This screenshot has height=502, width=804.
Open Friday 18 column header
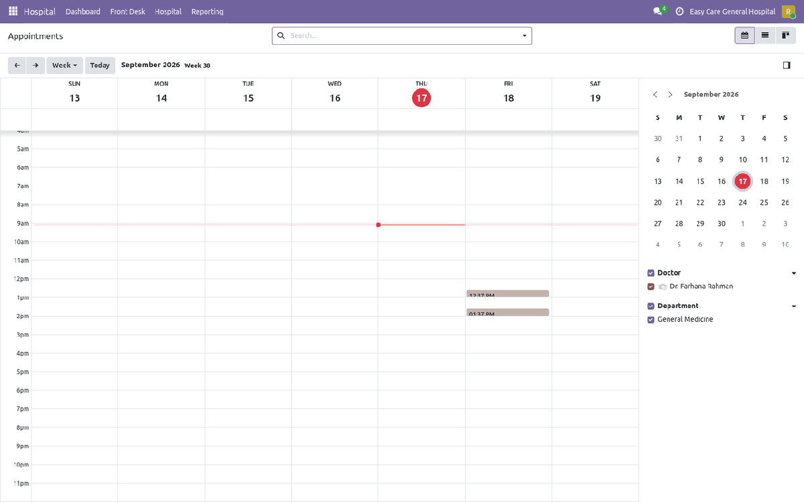509,93
